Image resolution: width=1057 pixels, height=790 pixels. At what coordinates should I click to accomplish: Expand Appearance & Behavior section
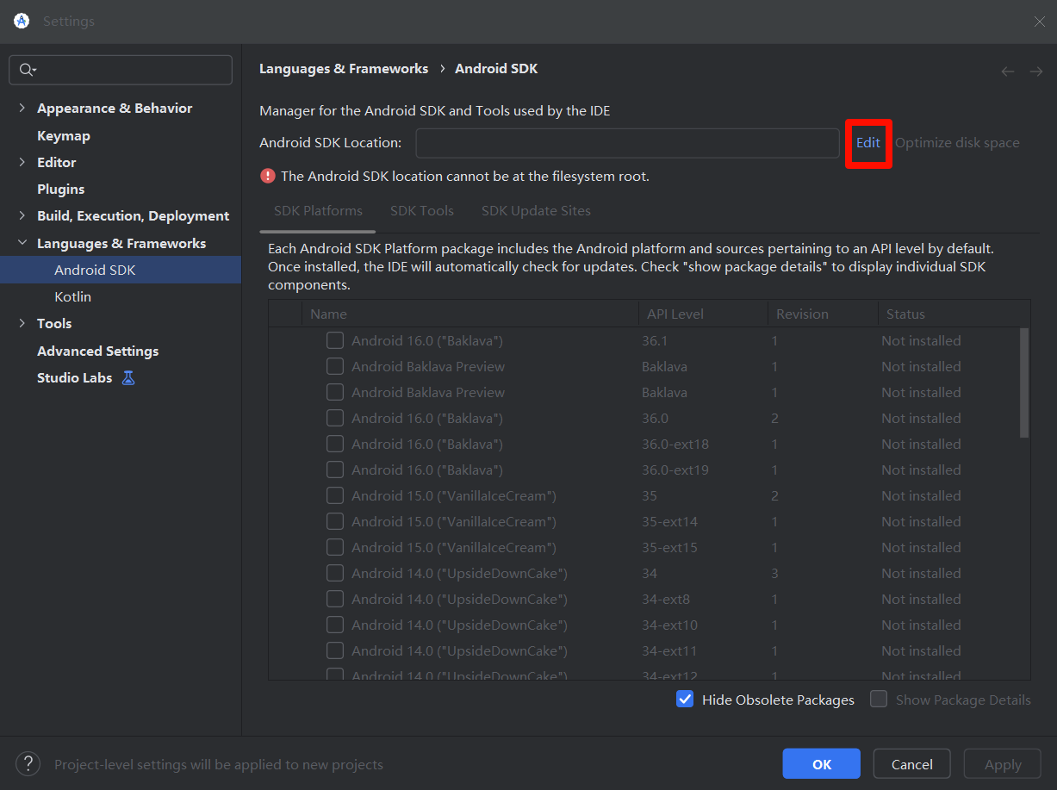click(22, 109)
